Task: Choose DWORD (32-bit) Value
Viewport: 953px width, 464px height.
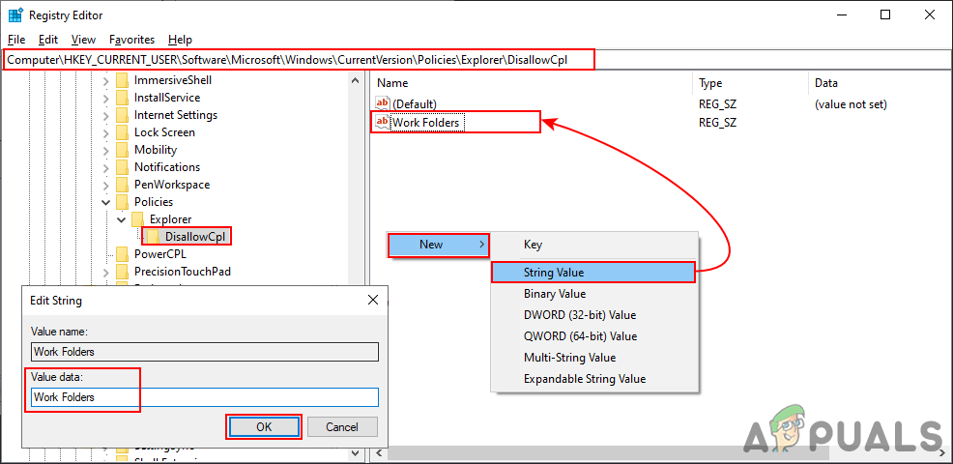Action: (595, 315)
